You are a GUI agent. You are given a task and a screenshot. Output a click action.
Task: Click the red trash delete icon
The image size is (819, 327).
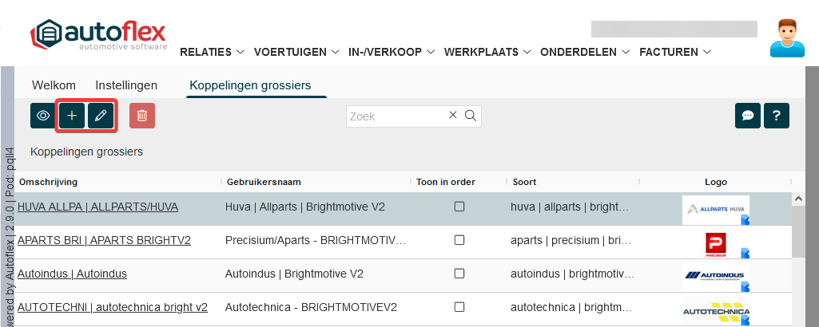pyautogui.click(x=141, y=116)
